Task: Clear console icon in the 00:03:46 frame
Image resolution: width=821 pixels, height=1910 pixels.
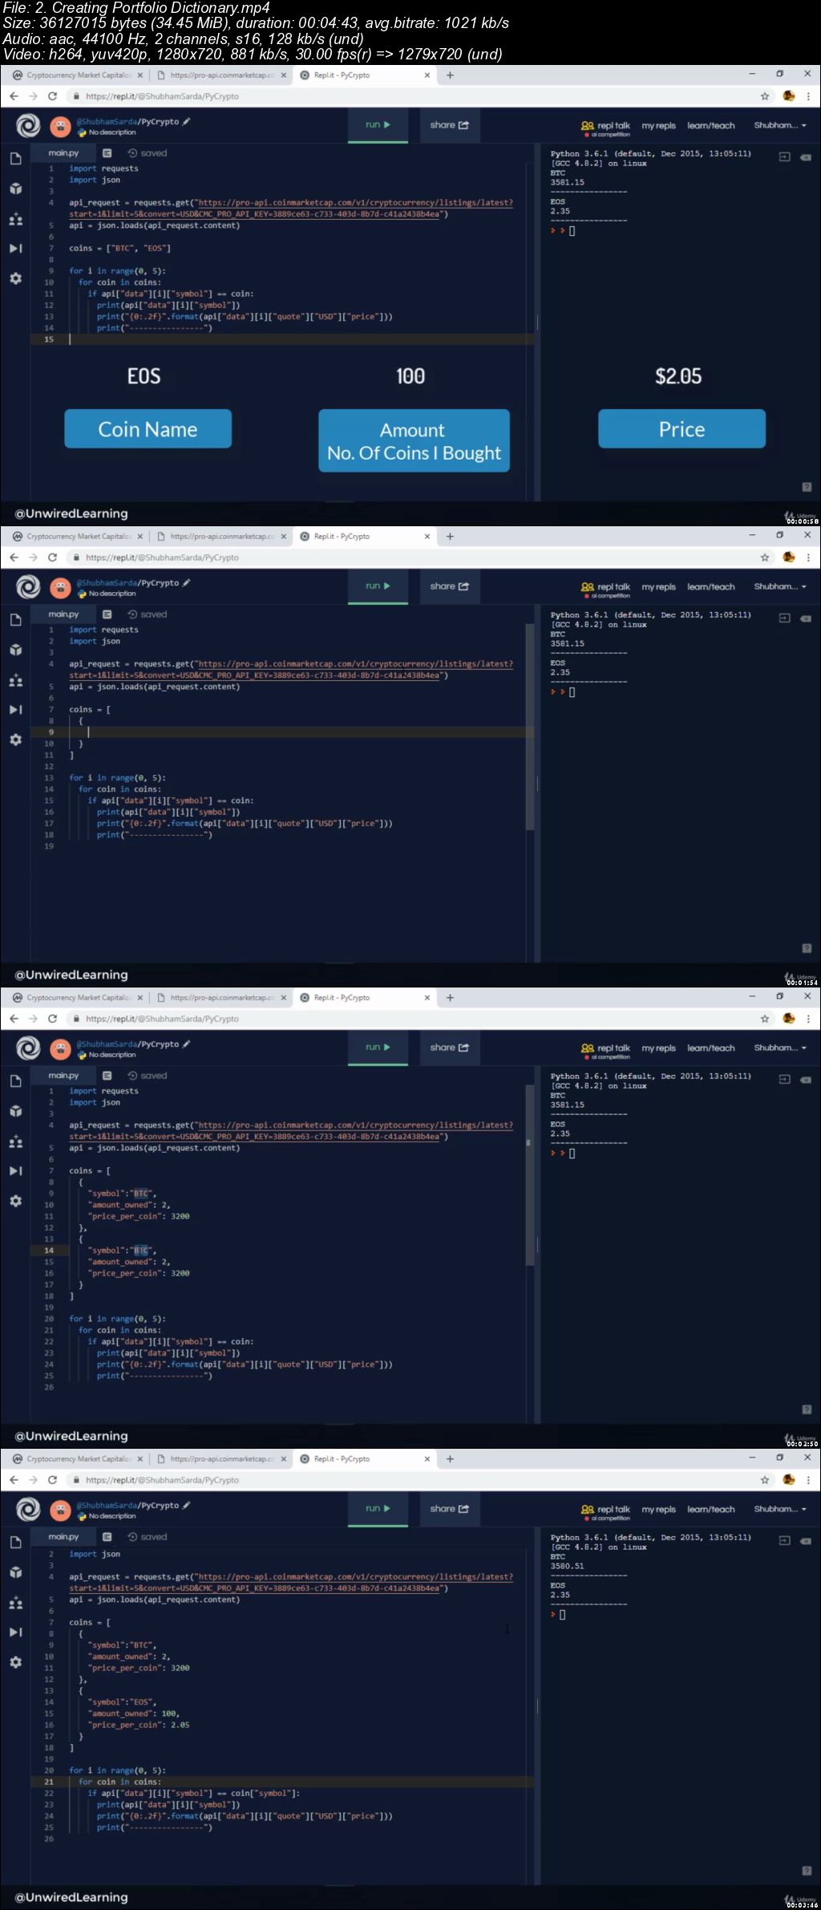Action: pos(806,1541)
